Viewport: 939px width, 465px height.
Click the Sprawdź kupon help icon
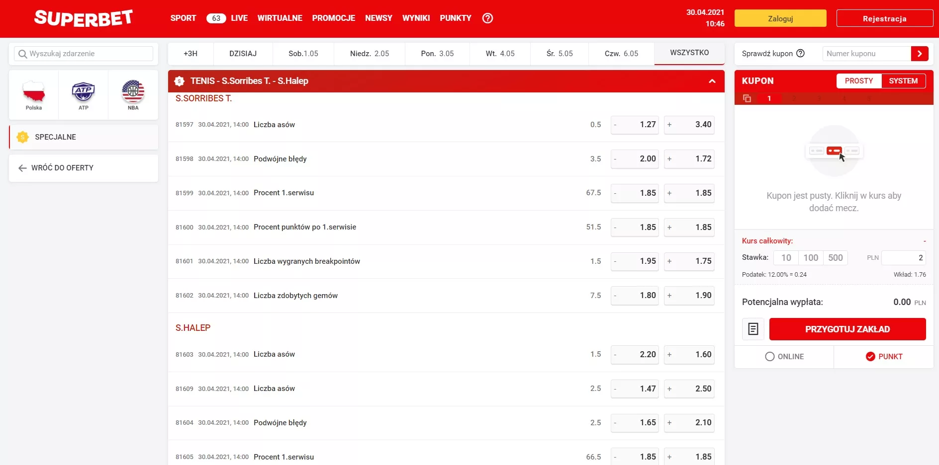point(800,53)
